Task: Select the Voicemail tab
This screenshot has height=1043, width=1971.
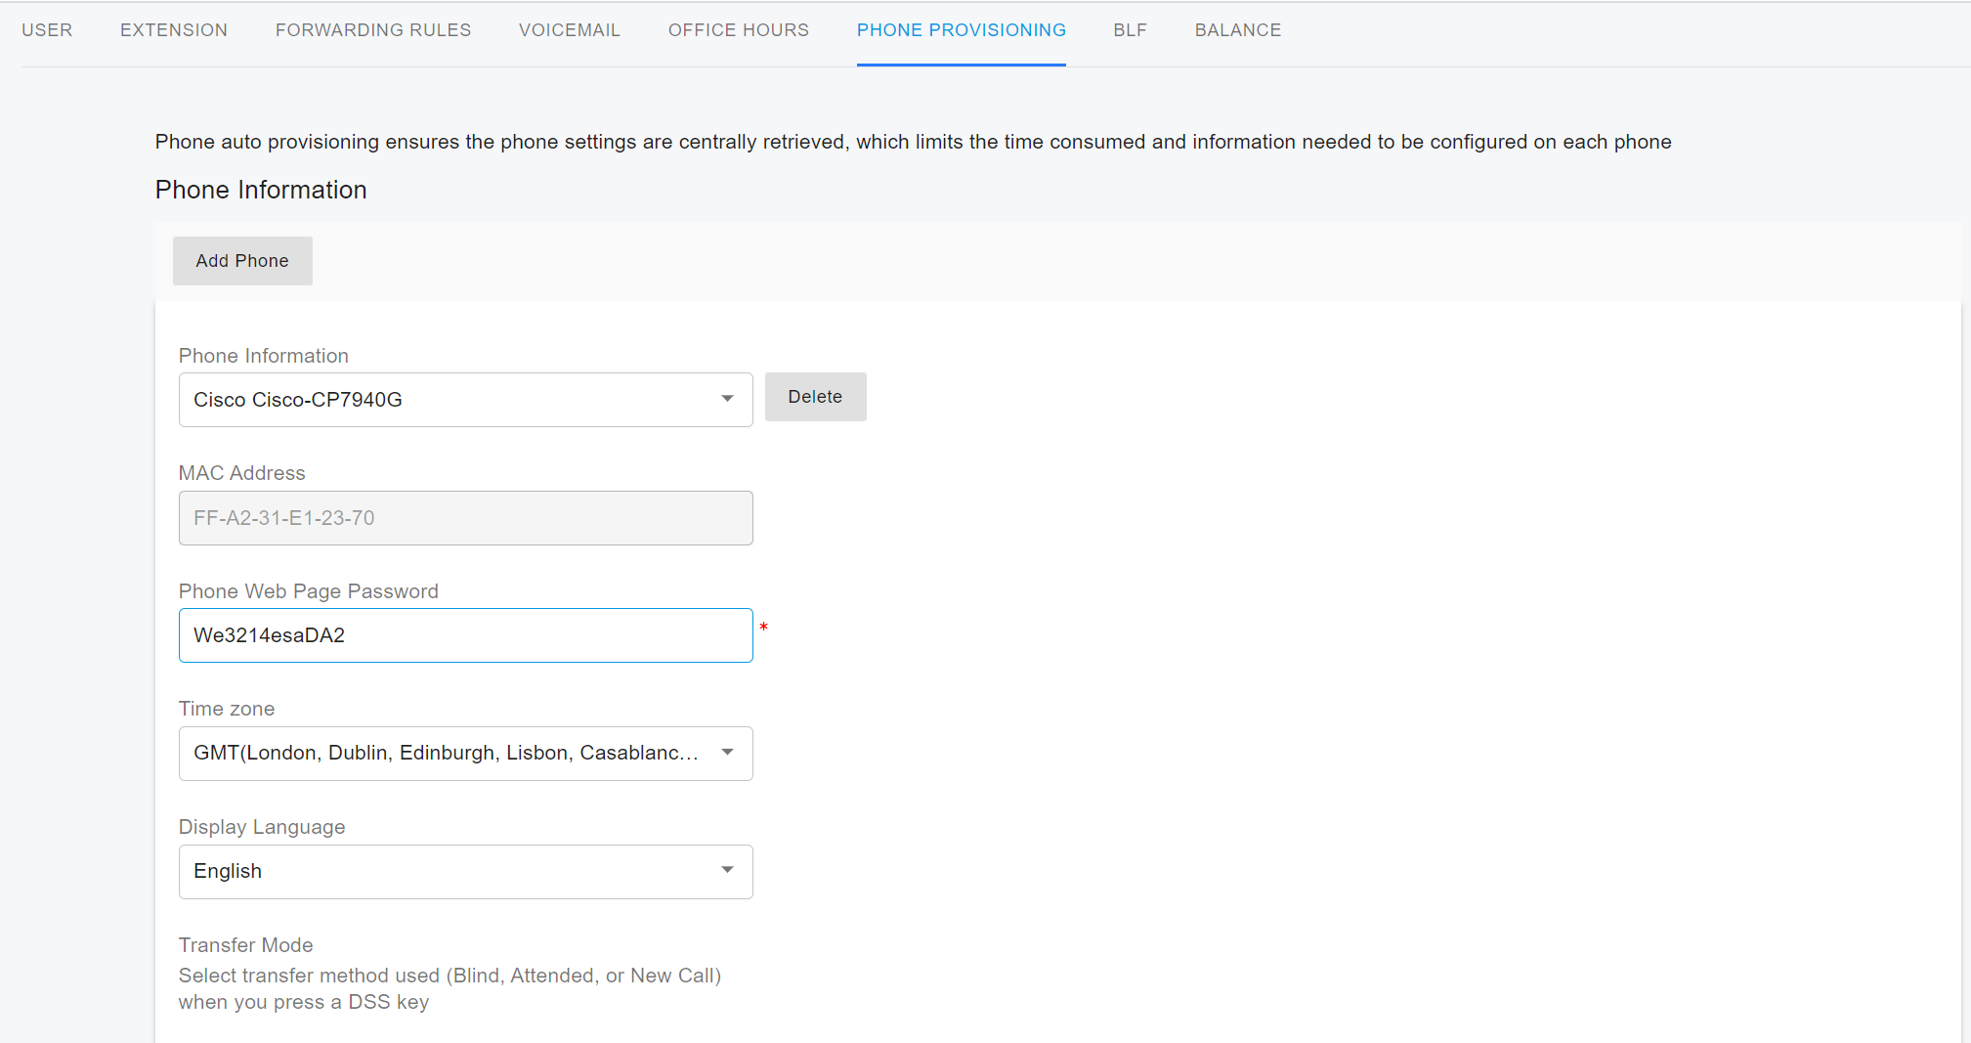Action: [x=570, y=30]
